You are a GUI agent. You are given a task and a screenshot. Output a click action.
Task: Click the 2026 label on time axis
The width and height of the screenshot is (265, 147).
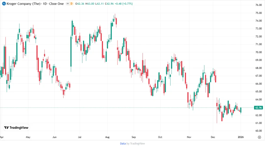tap(241, 137)
